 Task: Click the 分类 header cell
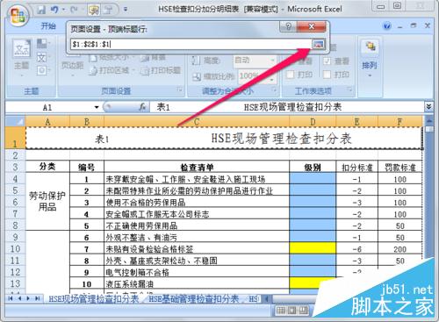coord(47,167)
